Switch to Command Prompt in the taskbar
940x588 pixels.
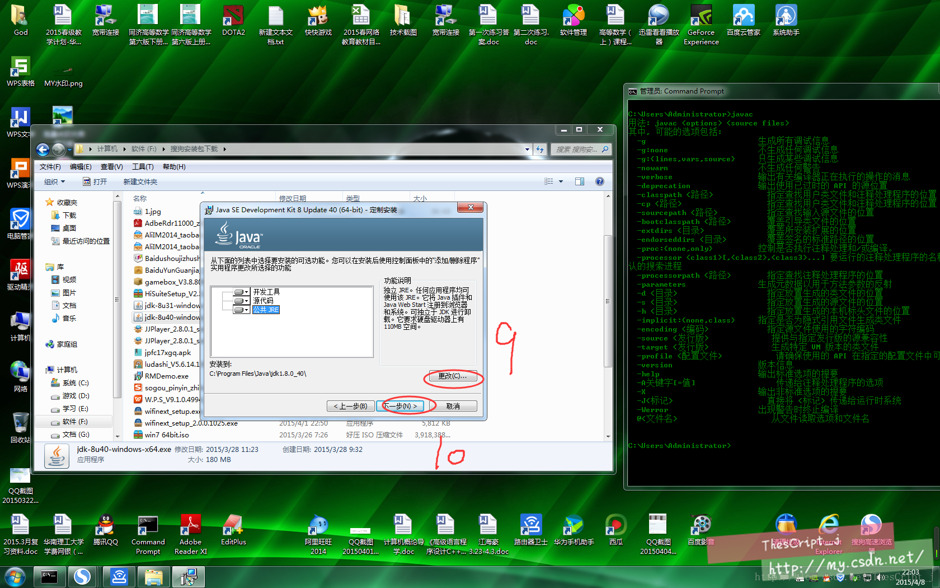(x=49, y=576)
